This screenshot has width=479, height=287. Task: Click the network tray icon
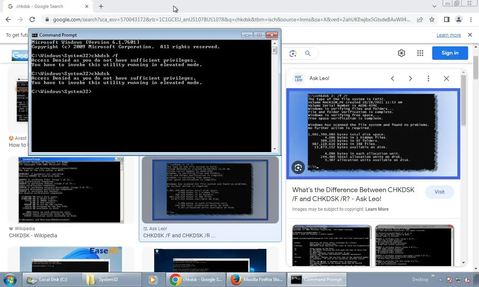pos(458,280)
